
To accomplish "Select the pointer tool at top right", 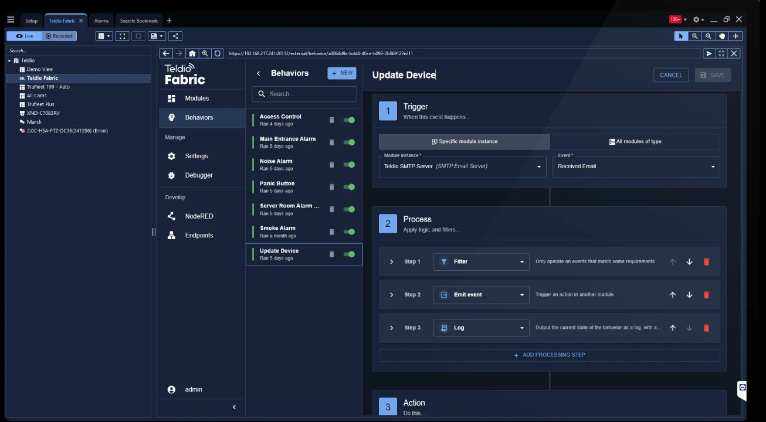I will [681, 36].
